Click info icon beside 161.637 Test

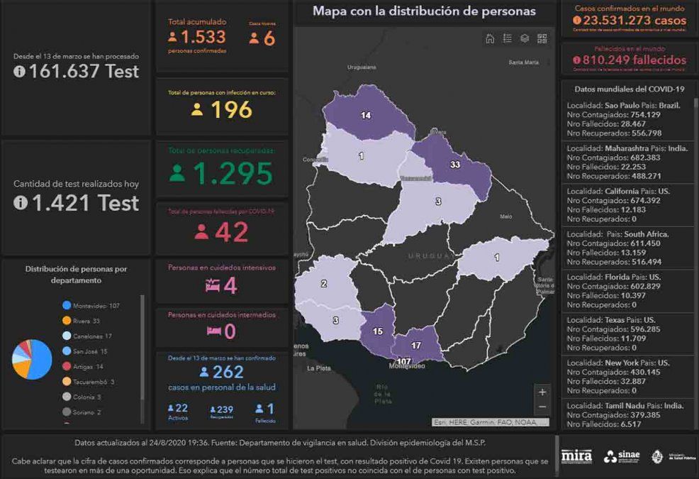[x=19, y=71]
